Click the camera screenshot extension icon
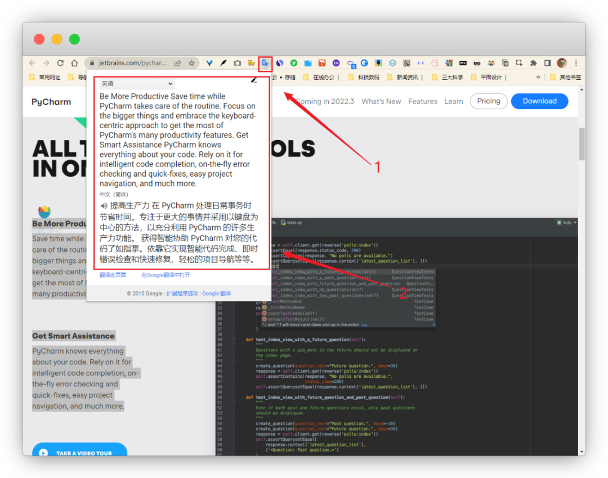Viewport: 608px width, 478px height. point(238,63)
